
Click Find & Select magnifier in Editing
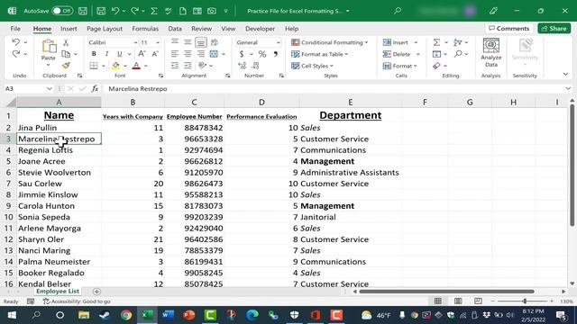(x=458, y=54)
